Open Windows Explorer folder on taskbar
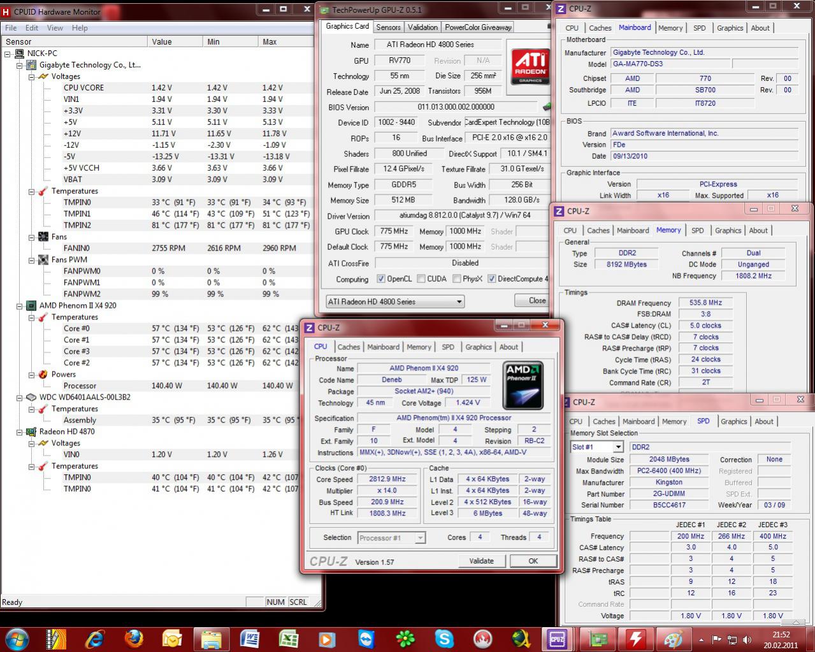This screenshot has height=652, width=815. pyautogui.click(x=211, y=638)
